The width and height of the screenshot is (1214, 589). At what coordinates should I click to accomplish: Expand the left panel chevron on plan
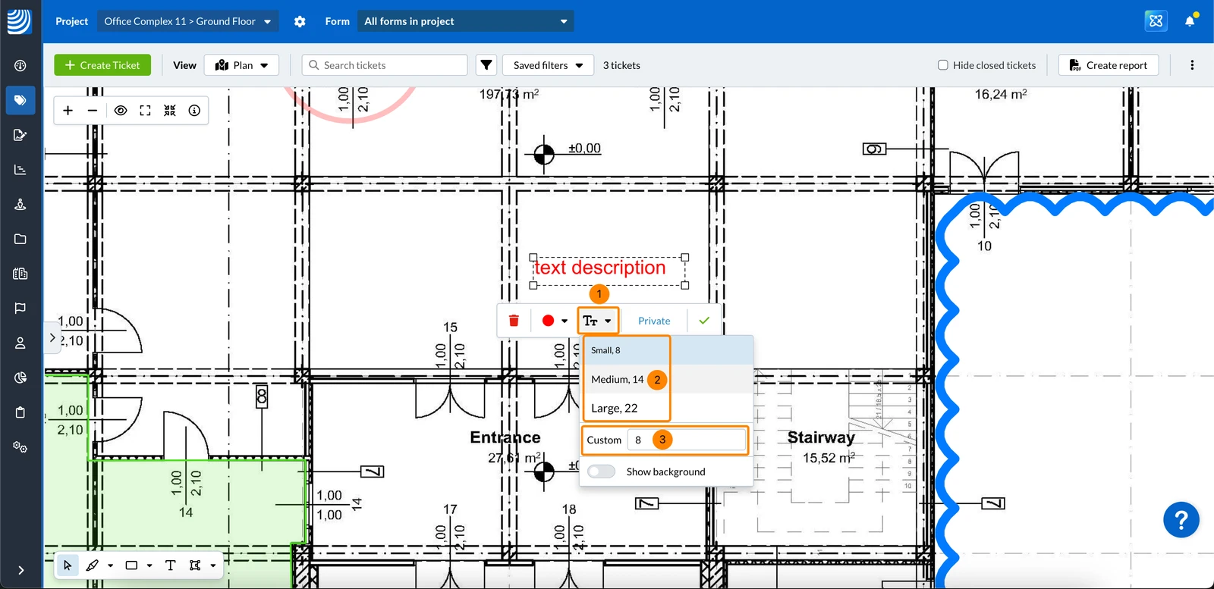coord(52,337)
